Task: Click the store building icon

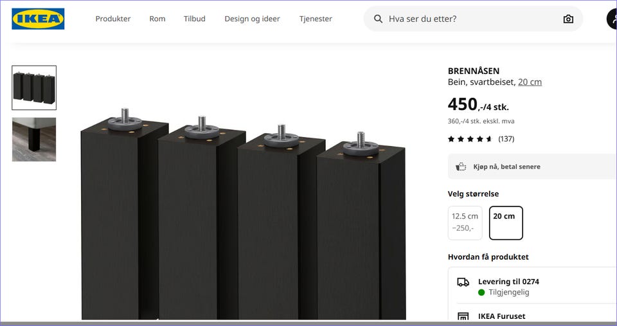Action: (463, 316)
